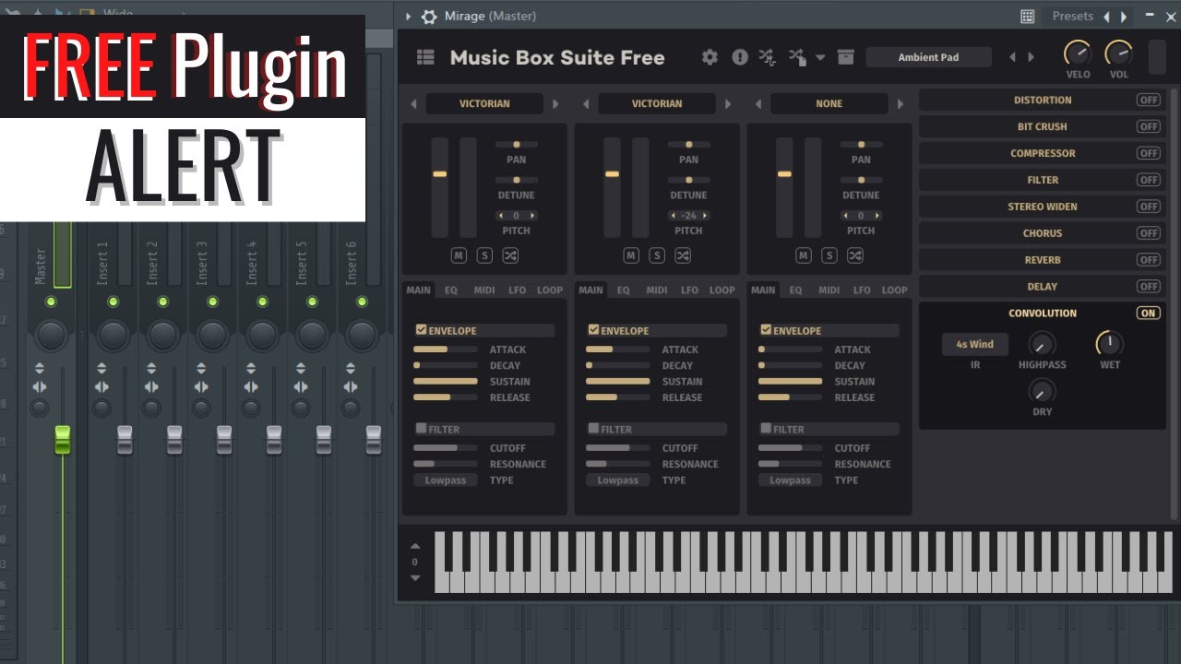Open the Ambient Pad preset selector
Image resolution: width=1181 pixels, height=664 pixels.
(928, 57)
